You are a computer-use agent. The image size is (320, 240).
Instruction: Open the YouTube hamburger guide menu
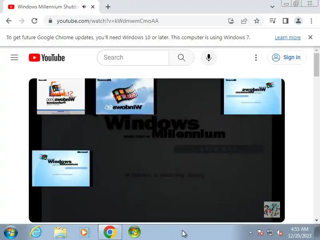pos(14,58)
